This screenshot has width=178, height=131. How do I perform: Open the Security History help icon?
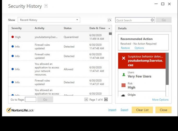(46, 6)
